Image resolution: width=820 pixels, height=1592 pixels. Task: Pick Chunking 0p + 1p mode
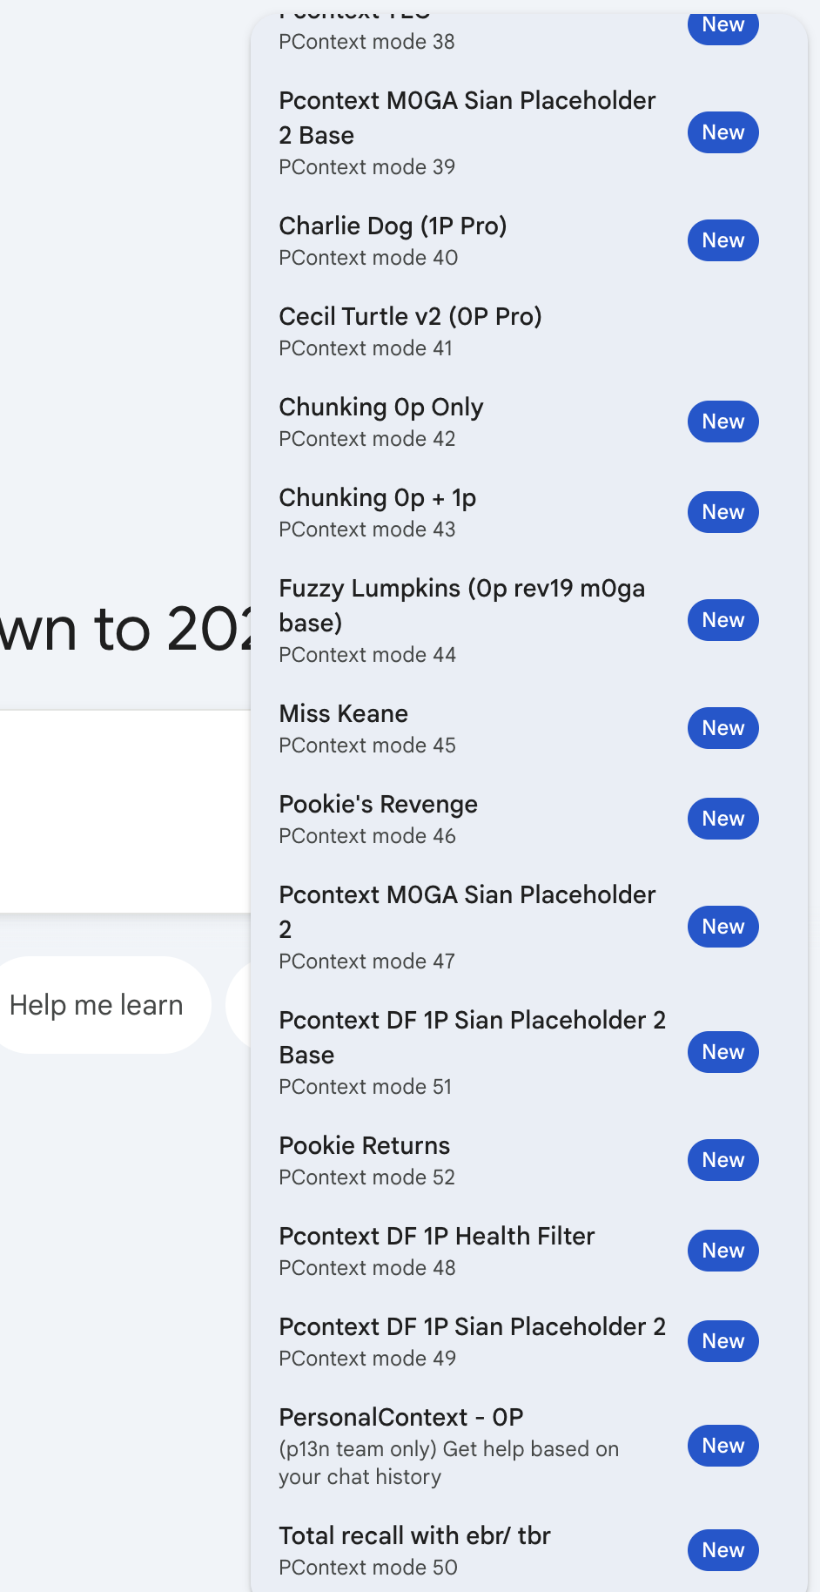click(x=378, y=512)
